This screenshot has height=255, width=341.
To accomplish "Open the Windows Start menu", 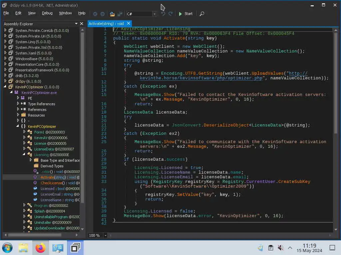I will 7,248.
